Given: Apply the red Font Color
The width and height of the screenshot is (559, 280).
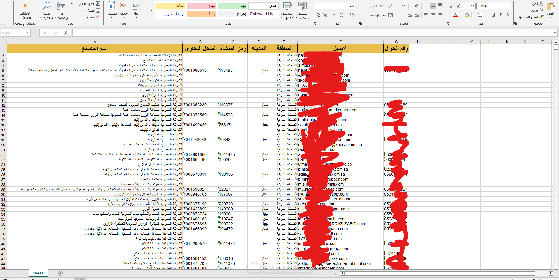Looking at the screenshot, I should [456, 15].
